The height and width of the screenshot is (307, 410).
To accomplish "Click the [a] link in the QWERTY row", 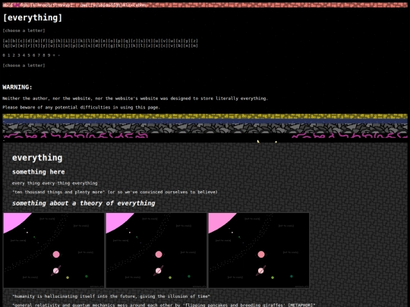I will coord(81,45).
